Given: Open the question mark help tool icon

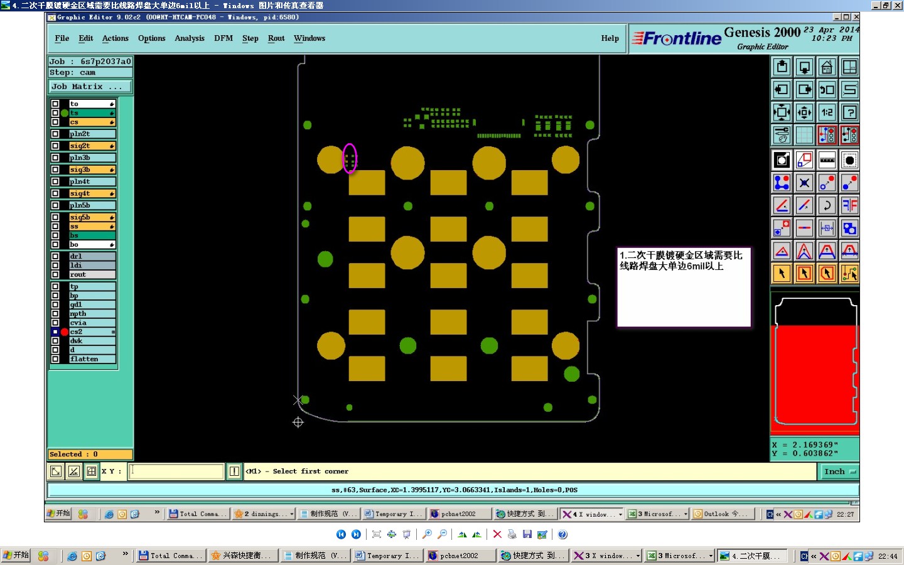Looking at the screenshot, I should (849, 112).
